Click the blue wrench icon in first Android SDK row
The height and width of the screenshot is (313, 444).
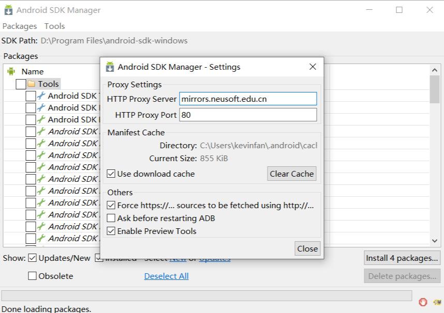click(41, 96)
